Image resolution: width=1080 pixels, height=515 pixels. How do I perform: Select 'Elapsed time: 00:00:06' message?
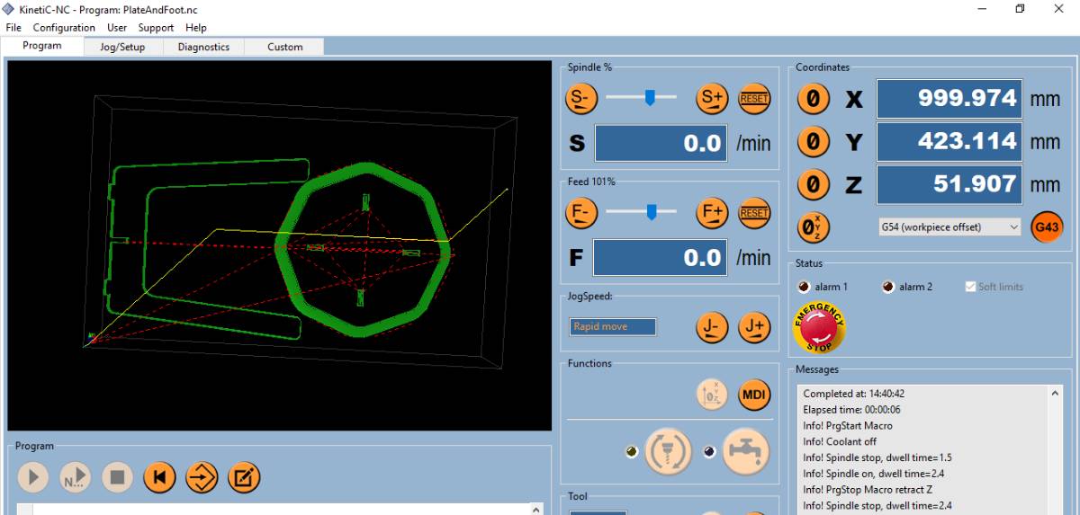[x=851, y=410]
